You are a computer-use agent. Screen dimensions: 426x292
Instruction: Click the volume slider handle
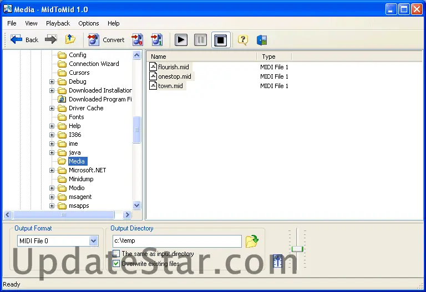click(x=297, y=249)
